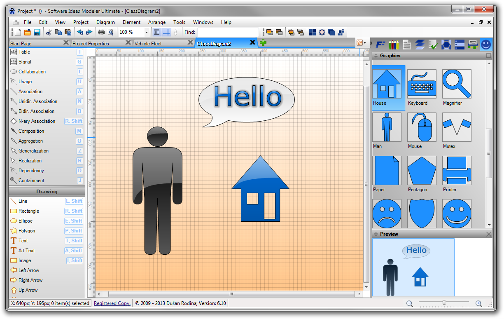Close the Start Page tab
Viewport: 504px width, 319px height.
(66, 43)
